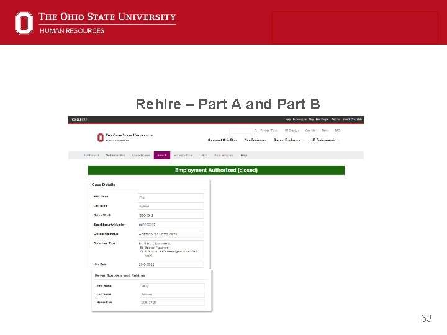The width and height of the screenshot is (447, 335).
Task: Open the FAQ link
Action: [338, 130]
